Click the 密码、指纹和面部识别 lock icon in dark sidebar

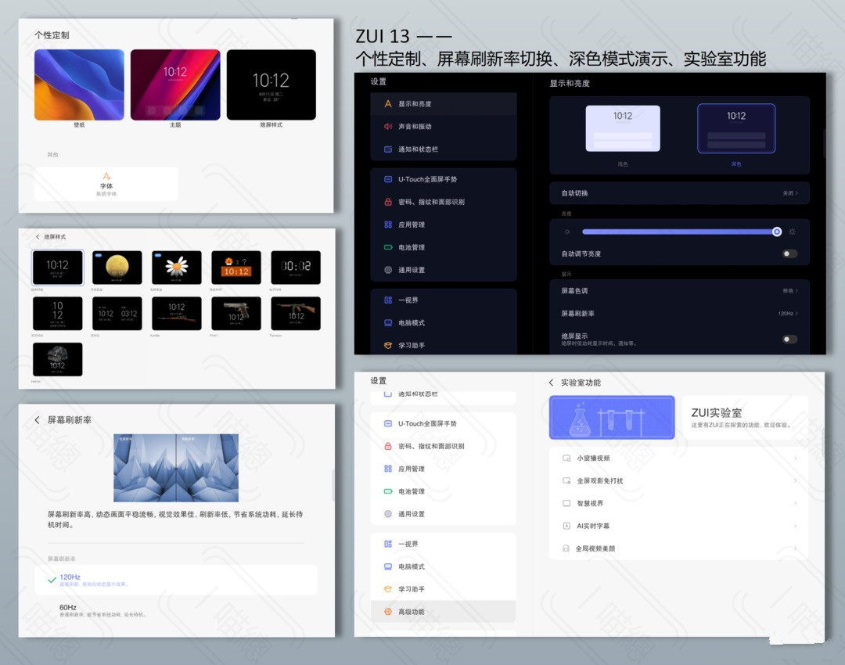point(388,202)
